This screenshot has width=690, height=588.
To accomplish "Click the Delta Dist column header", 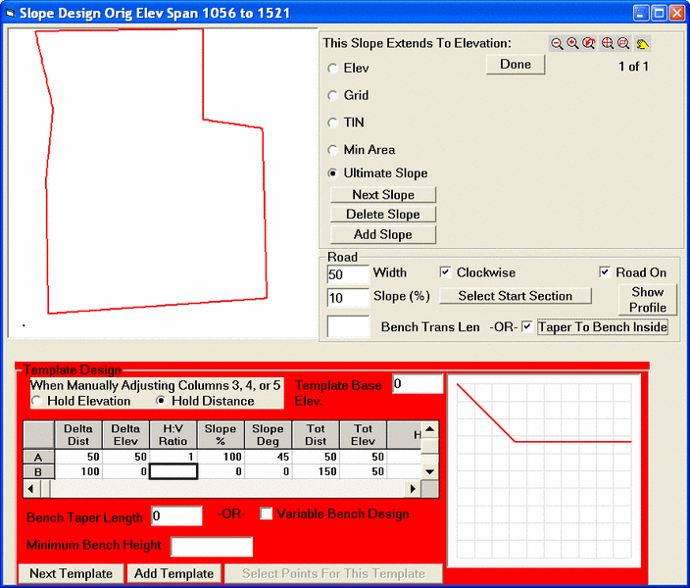I will 78,435.
